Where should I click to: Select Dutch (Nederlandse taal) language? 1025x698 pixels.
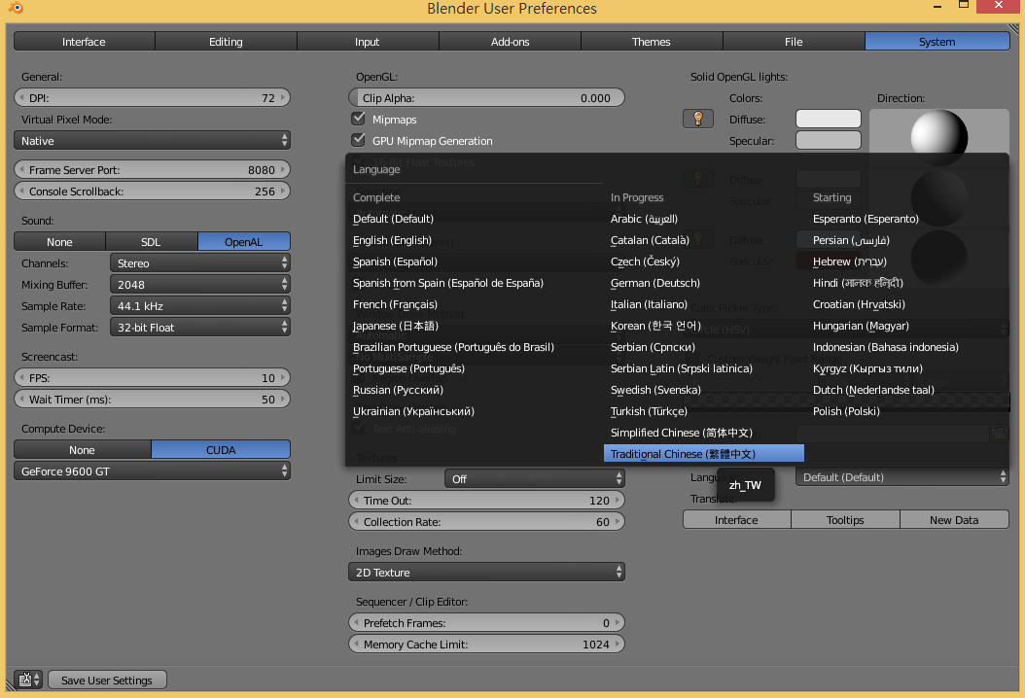tap(907, 390)
